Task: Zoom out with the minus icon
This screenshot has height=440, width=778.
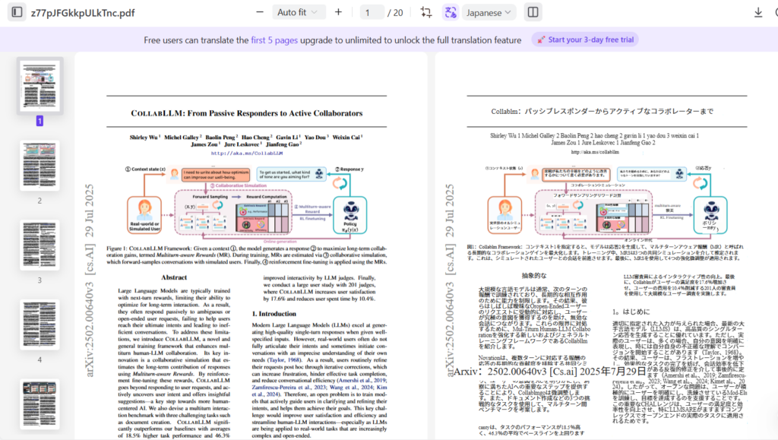Action: point(258,11)
